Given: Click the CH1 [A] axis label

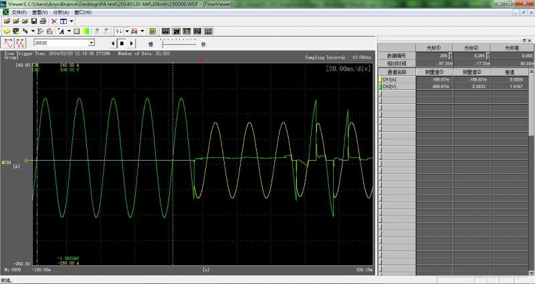Looking at the screenshot, I should (11, 164).
